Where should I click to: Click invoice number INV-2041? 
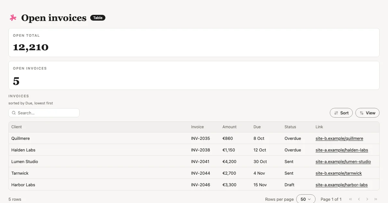[200, 161]
